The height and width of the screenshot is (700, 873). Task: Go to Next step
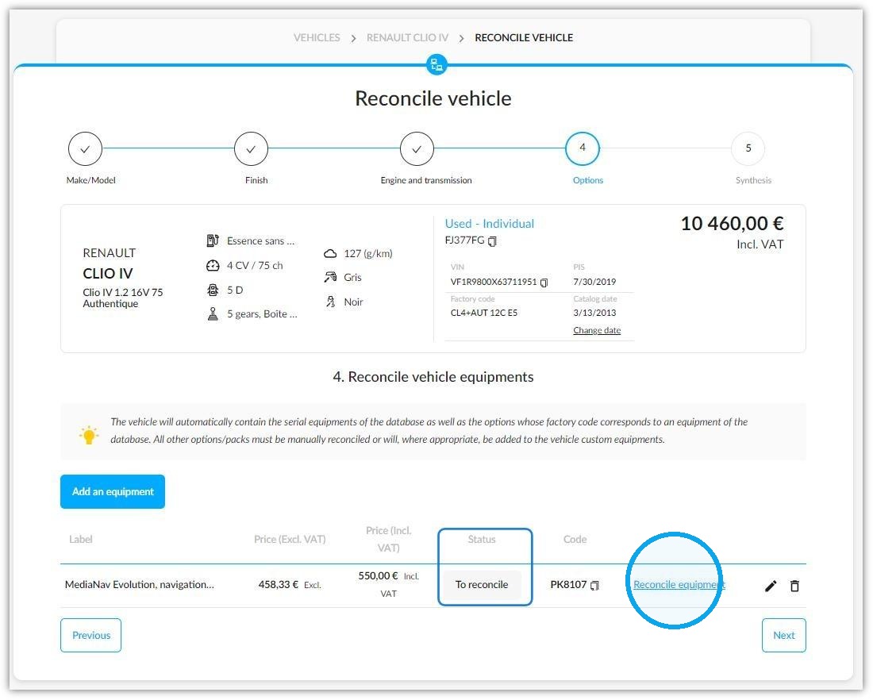click(784, 636)
